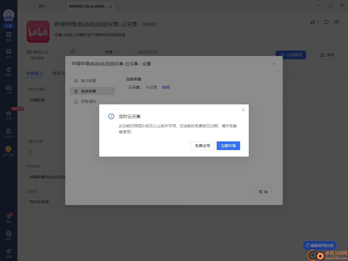Open 帮助 in left sidebar
This screenshot has width=348, height=261.
click(x=9, y=235)
